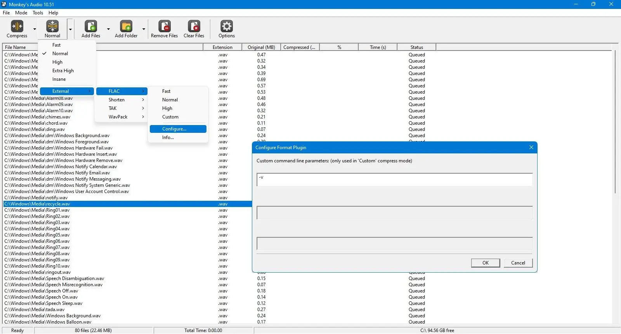Image resolution: width=621 pixels, height=334 pixels.
Task: Expand the Add Files dropdown arrow
Action: pos(108,29)
